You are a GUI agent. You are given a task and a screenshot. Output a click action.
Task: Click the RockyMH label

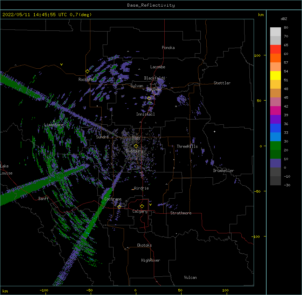coord(86,80)
